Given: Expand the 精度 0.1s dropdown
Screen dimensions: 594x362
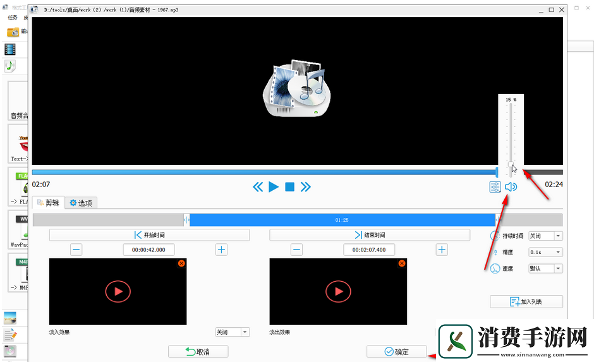Looking at the screenshot, I should [545, 252].
